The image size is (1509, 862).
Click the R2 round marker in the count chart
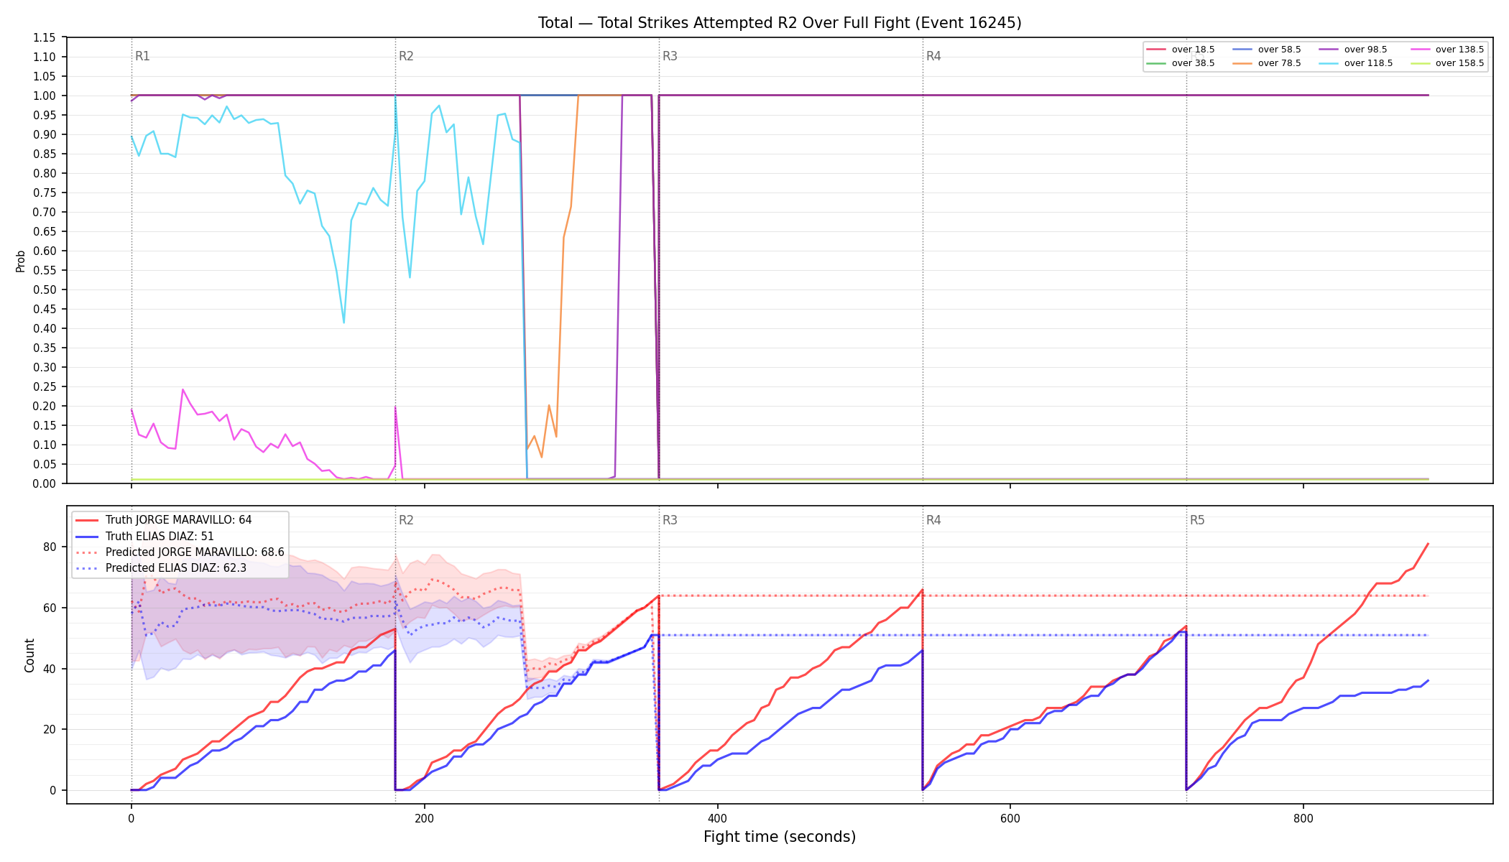406,520
